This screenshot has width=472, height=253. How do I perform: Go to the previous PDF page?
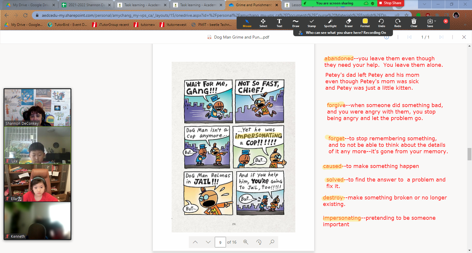[x=195, y=242]
